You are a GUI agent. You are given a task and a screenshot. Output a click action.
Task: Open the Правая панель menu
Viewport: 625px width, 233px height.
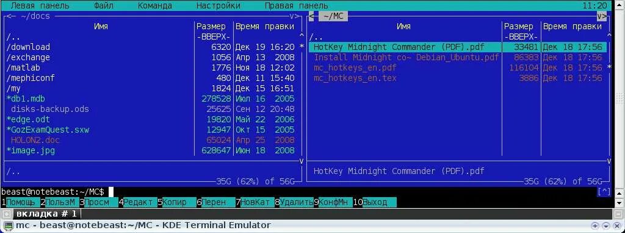pyautogui.click(x=296, y=5)
